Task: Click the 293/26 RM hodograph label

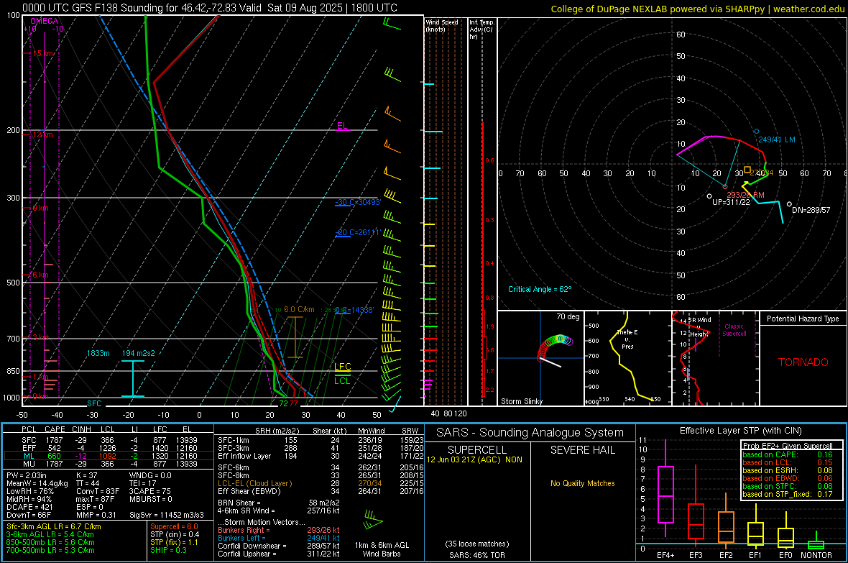Action: point(746,195)
